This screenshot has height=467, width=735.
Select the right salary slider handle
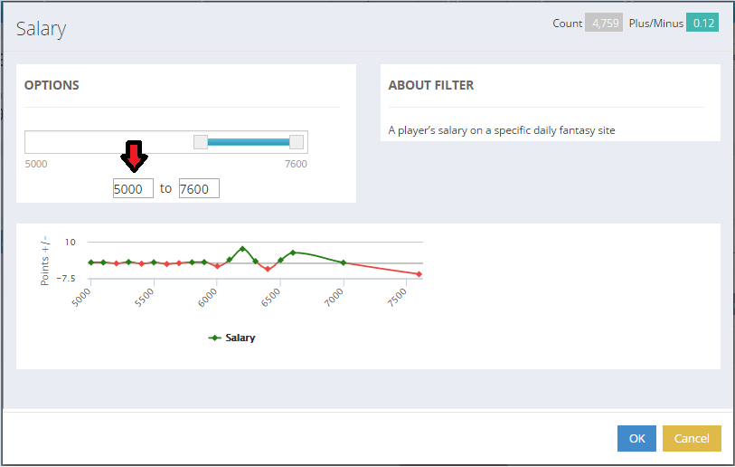pyautogui.click(x=297, y=142)
